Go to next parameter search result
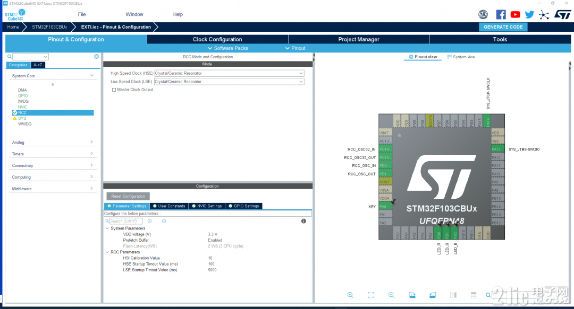This screenshot has width=574, height=309. pyautogui.click(x=164, y=221)
